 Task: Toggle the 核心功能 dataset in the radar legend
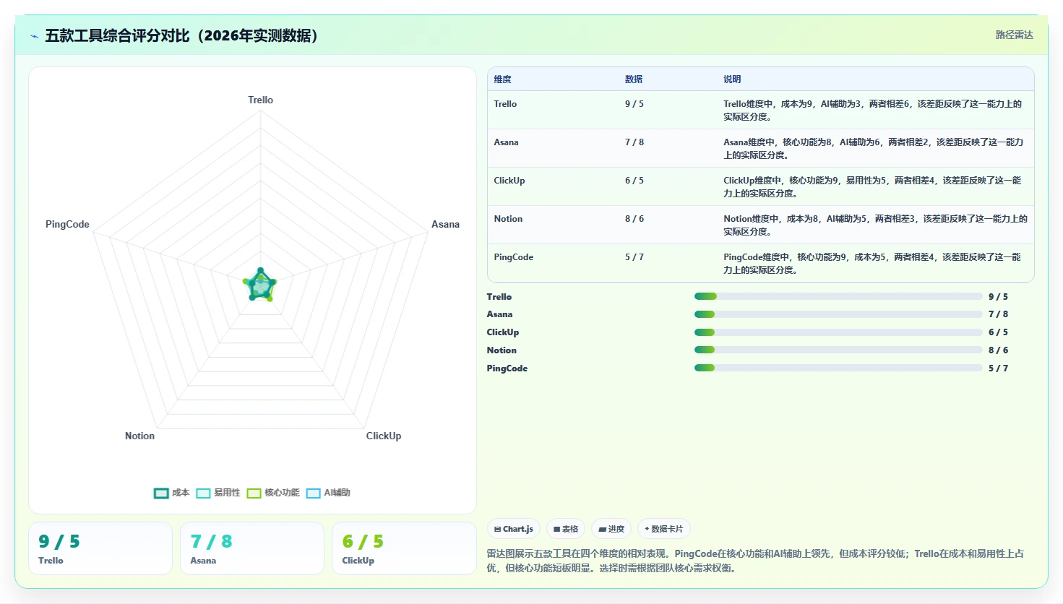(x=273, y=493)
